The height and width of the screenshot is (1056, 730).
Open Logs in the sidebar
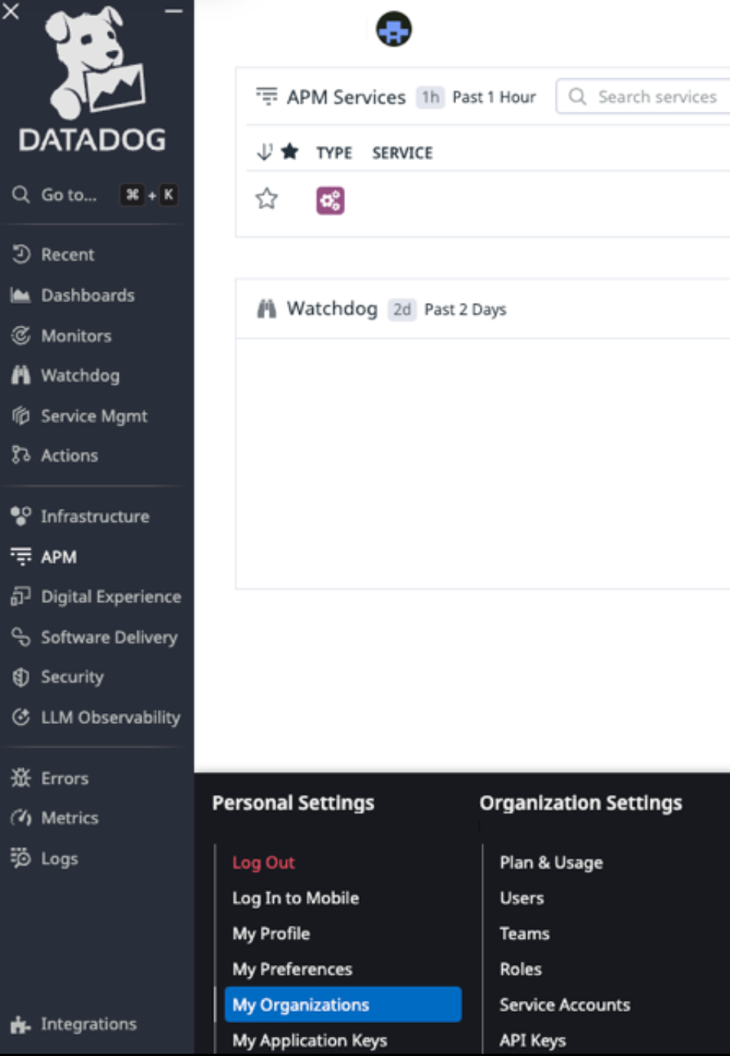(x=59, y=859)
